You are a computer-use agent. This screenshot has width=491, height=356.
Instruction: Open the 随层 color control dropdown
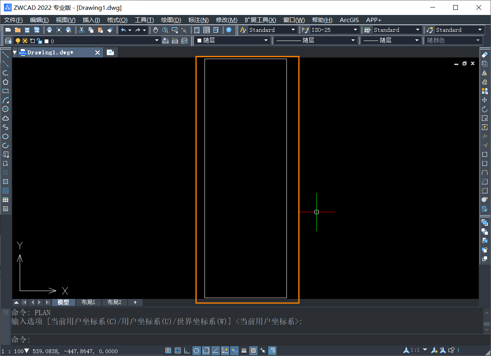232,41
